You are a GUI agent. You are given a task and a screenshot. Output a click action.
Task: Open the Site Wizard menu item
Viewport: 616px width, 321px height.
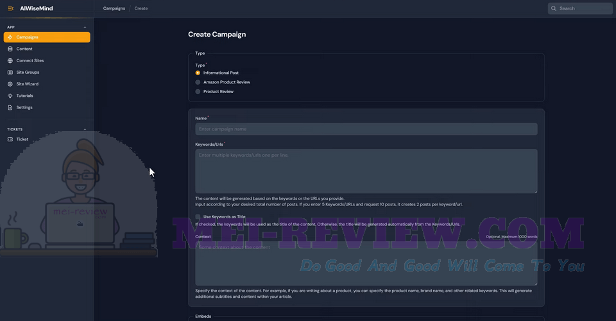[47, 84]
